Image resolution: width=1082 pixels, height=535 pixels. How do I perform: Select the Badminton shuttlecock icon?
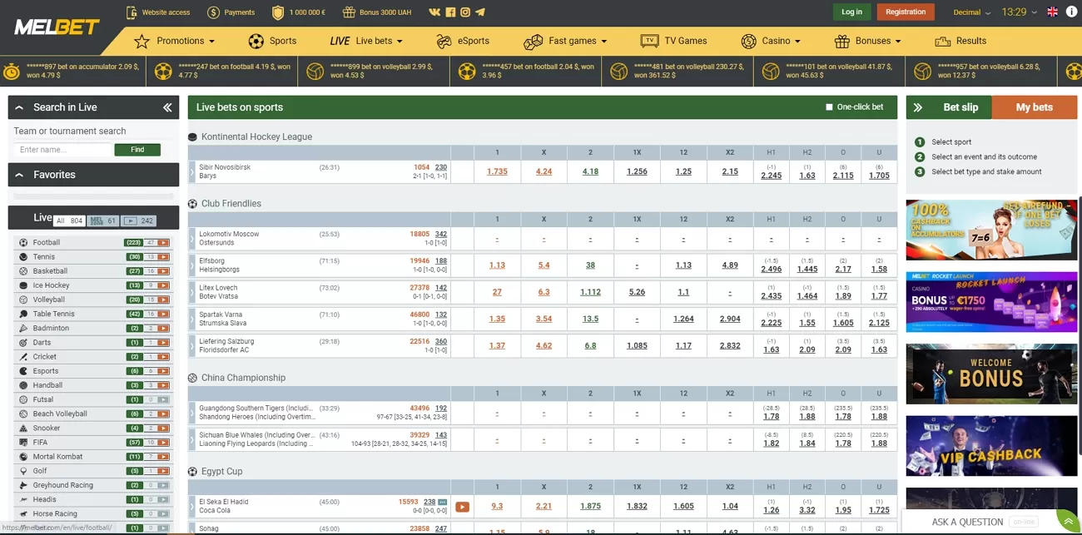(23, 328)
